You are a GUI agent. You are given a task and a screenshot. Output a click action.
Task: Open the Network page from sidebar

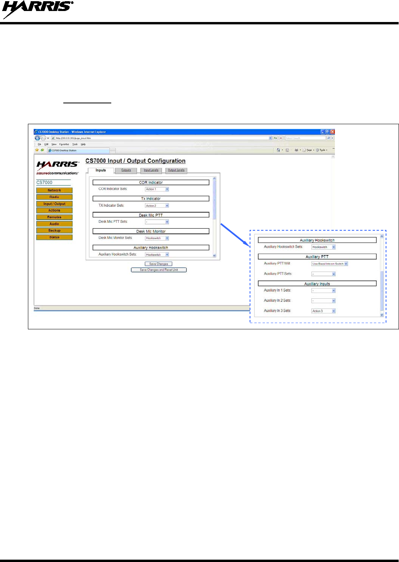click(54, 190)
